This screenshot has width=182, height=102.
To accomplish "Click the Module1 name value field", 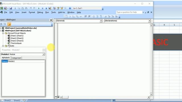I will point(26,61).
